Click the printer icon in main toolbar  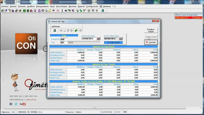[x=89, y=10]
